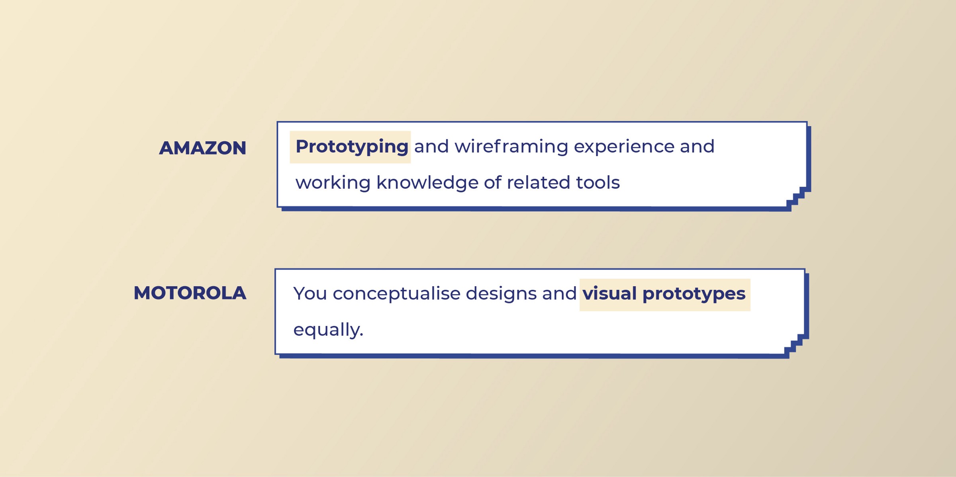Click the word "tools" in Amazon's box
This screenshot has width=956, height=477.
597,183
